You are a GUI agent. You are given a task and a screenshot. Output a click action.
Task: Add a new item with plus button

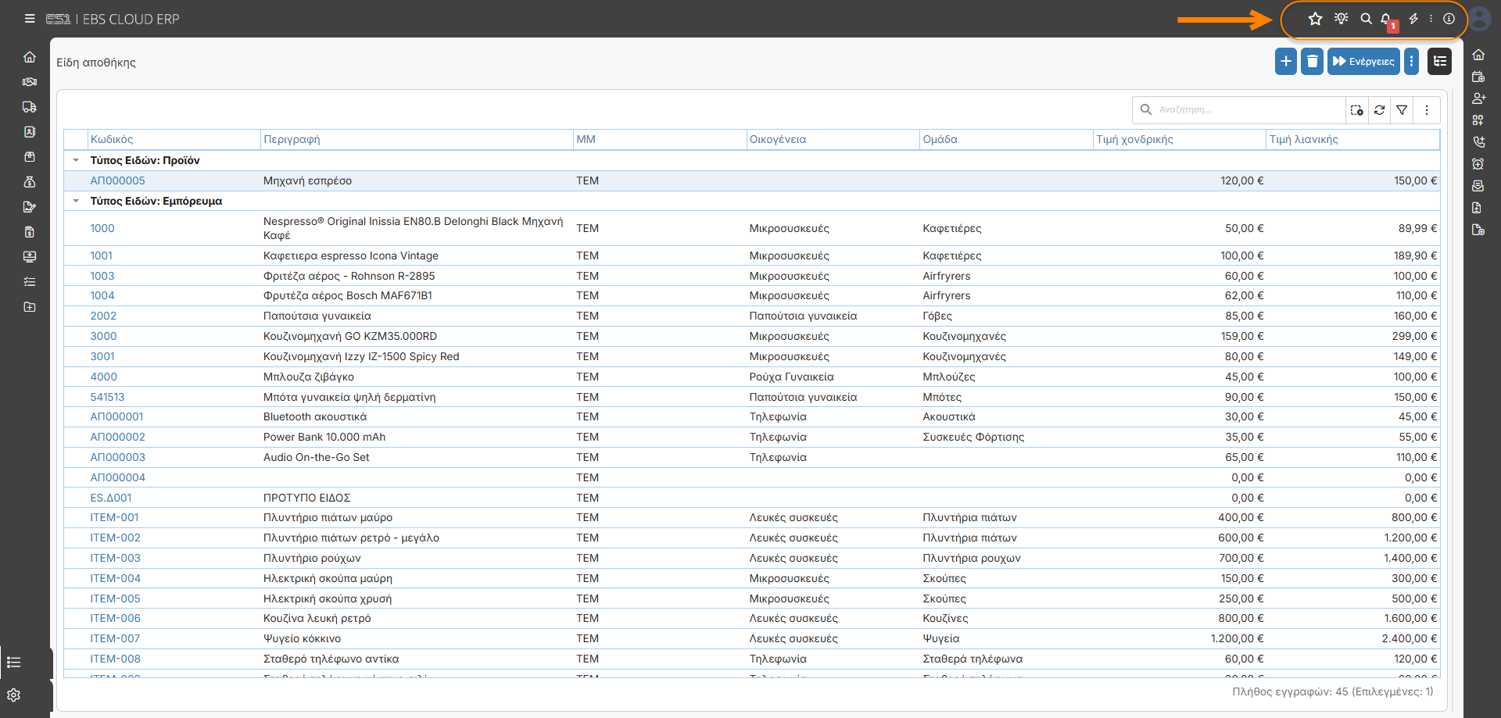click(x=1286, y=61)
